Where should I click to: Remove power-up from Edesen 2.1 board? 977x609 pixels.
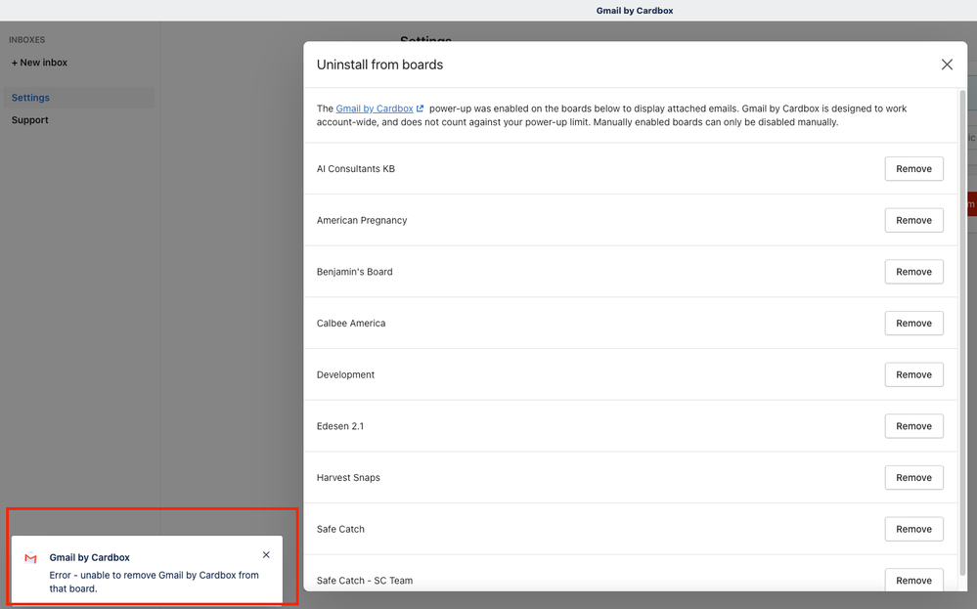[x=913, y=426]
